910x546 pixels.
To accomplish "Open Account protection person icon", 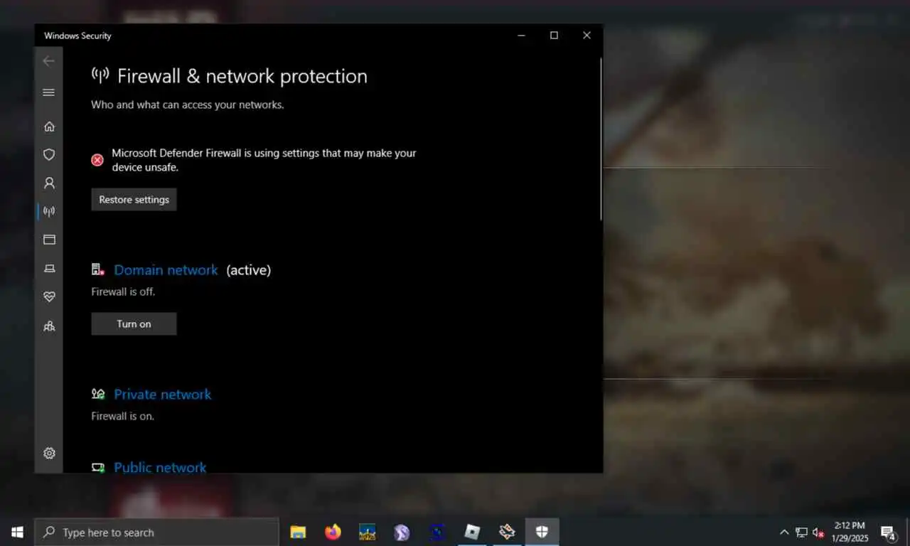I will (x=49, y=183).
